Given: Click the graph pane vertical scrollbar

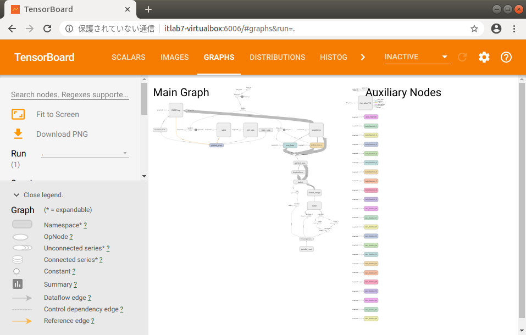Looking at the screenshot, I should tap(522, 200).
